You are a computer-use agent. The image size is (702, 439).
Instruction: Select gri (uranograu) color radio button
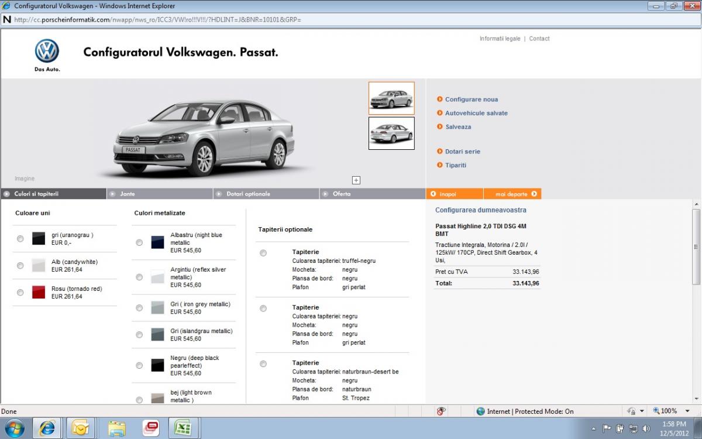pyautogui.click(x=20, y=239)
